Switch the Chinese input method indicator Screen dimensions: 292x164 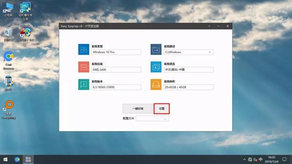click(x=261, y=159)
